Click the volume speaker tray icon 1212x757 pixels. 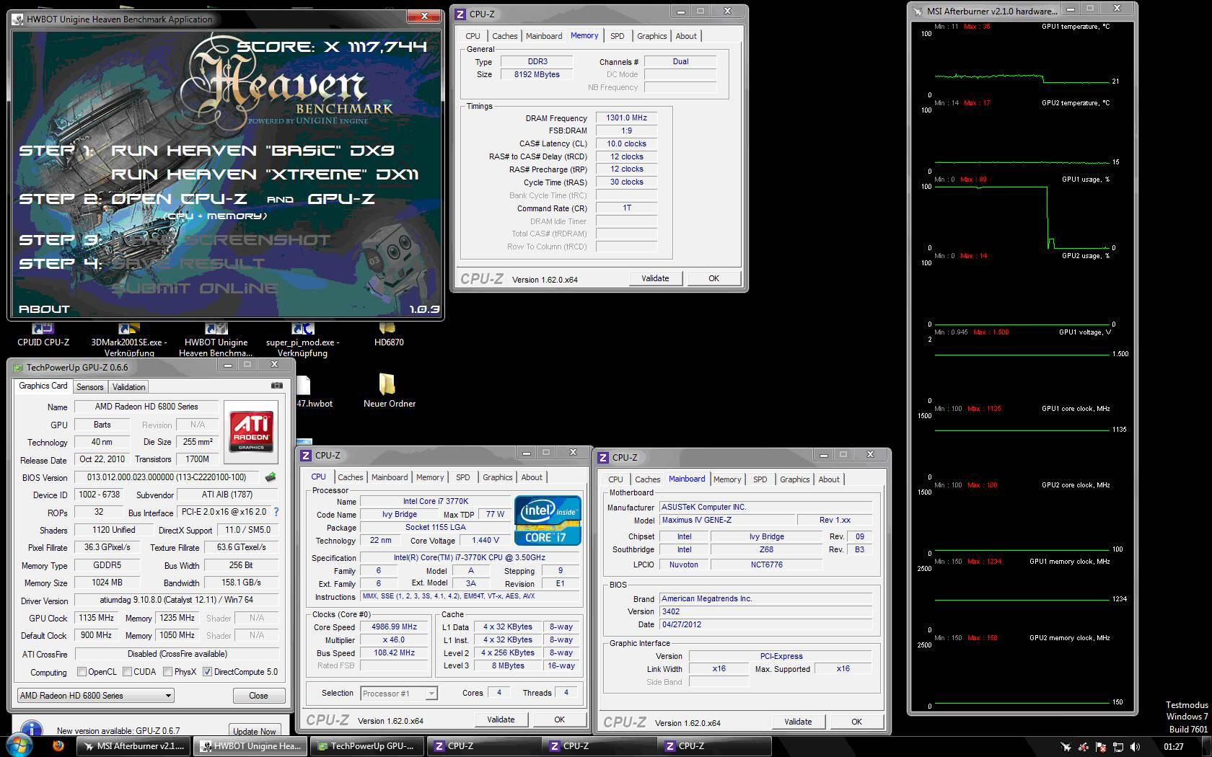tap(1134, 747)
